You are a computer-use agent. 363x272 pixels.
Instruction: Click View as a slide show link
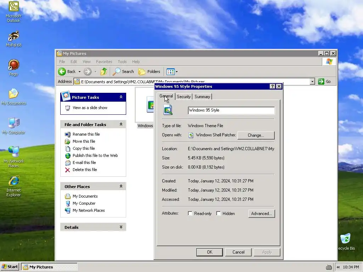[x=90, y=108]
